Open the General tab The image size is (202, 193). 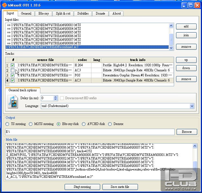click(x=26, y=13)
